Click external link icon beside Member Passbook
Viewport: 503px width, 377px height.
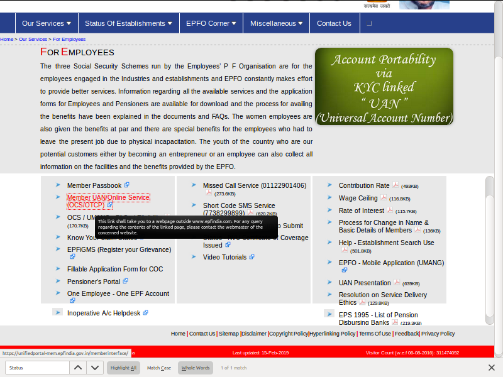coord(126,185)
